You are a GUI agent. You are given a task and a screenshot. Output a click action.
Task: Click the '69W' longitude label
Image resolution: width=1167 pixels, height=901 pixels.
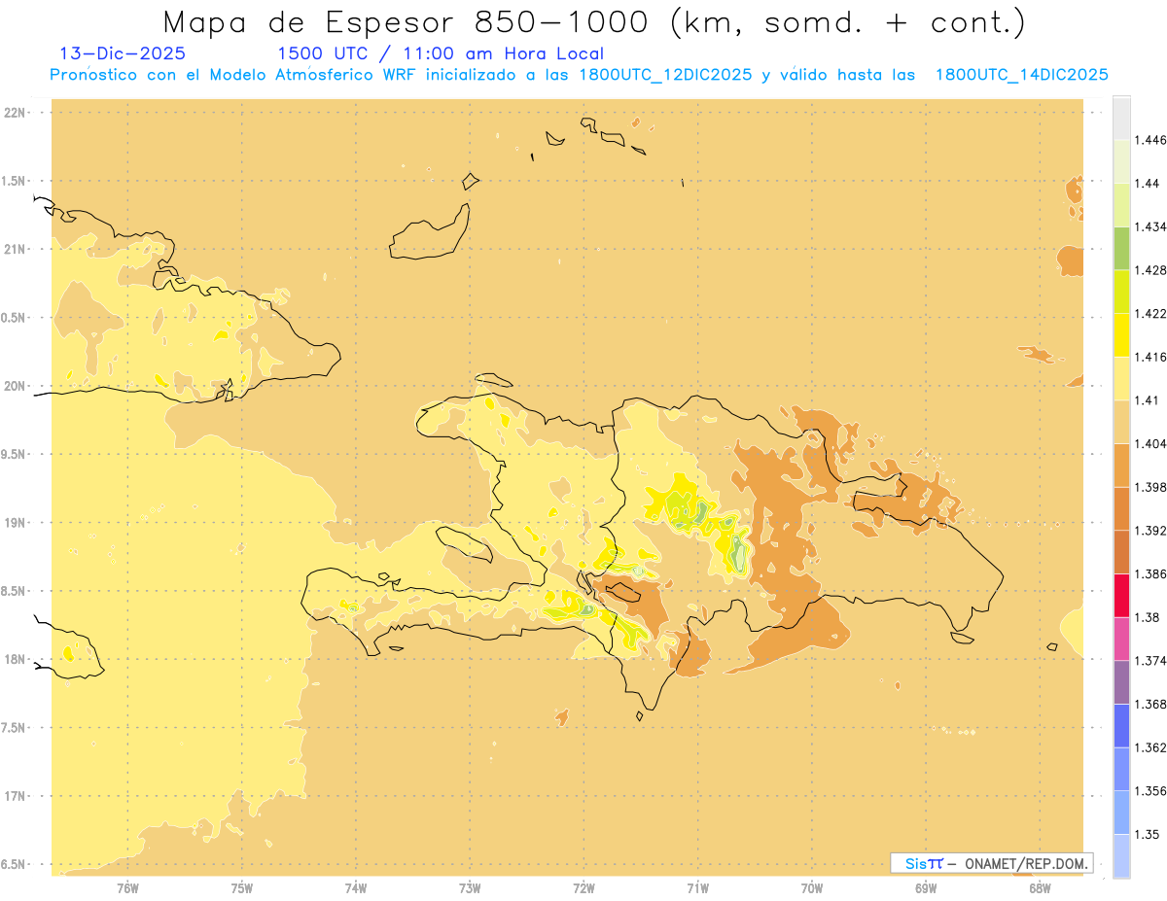click(x=926, y=887)
